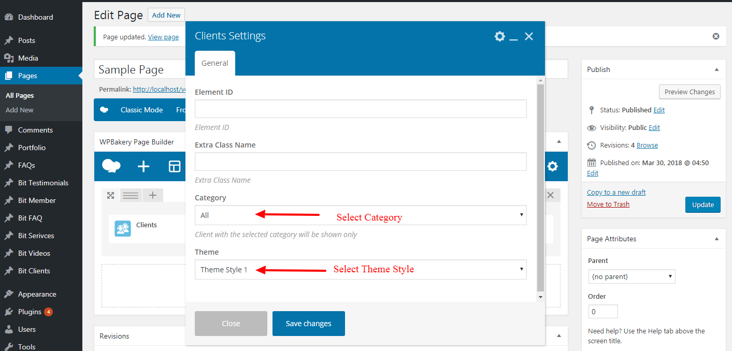Screen dimensions: 732x351
Task: Open the Clients Settings gear icon
Action: pyautogui.click(x=499, y=36)
